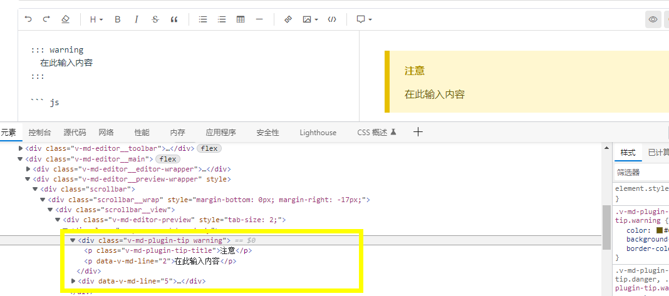
Task: Open the 源代码 sources tab
Action: tap(75, 133)
